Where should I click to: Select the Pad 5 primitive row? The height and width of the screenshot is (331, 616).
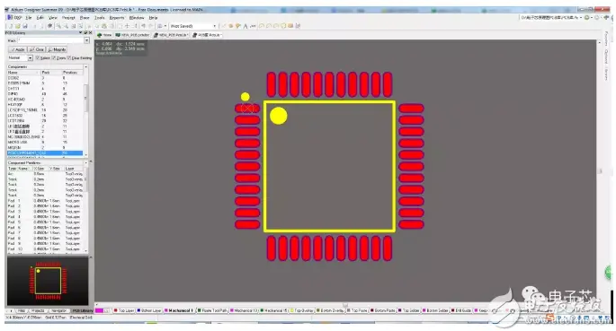click(x=45, y=222)
